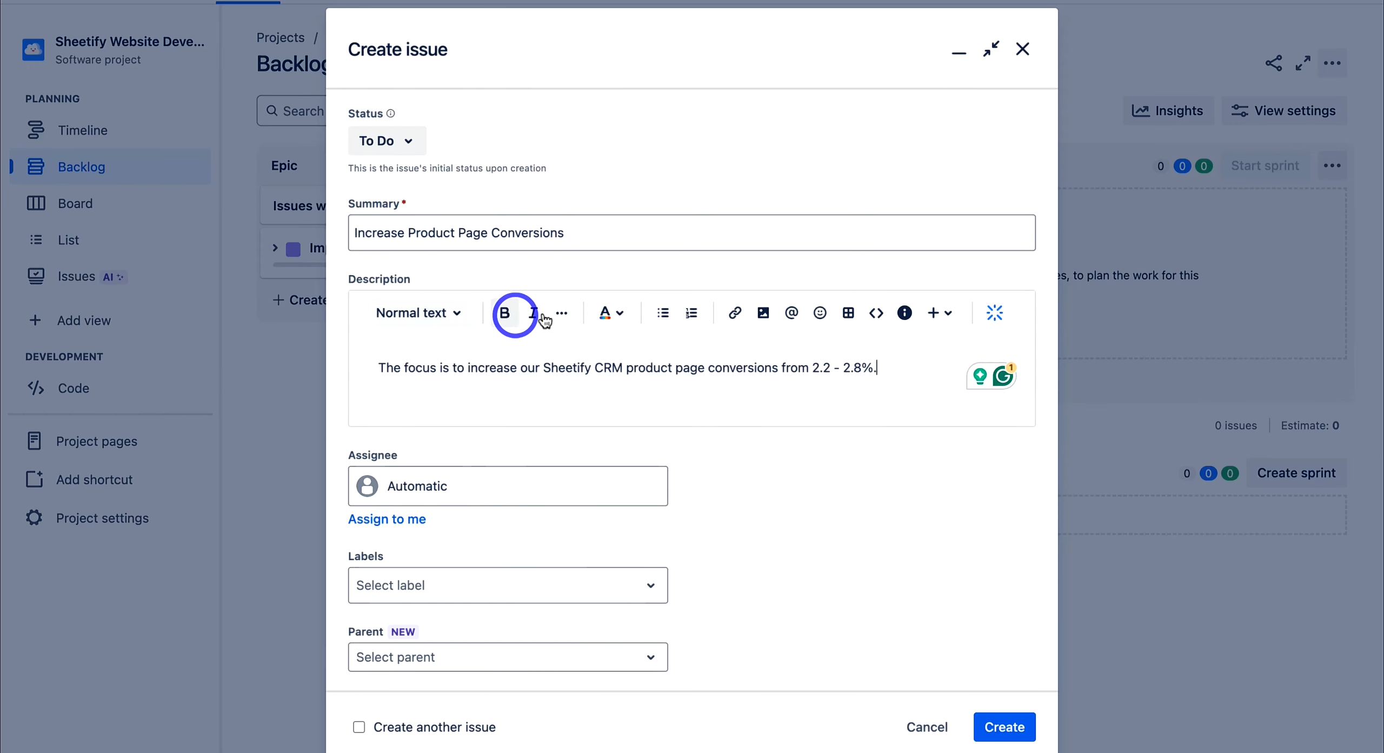Mention someone with the @ icon
The height and width of the screenshot is (753, 1384).
coord(791,313)
